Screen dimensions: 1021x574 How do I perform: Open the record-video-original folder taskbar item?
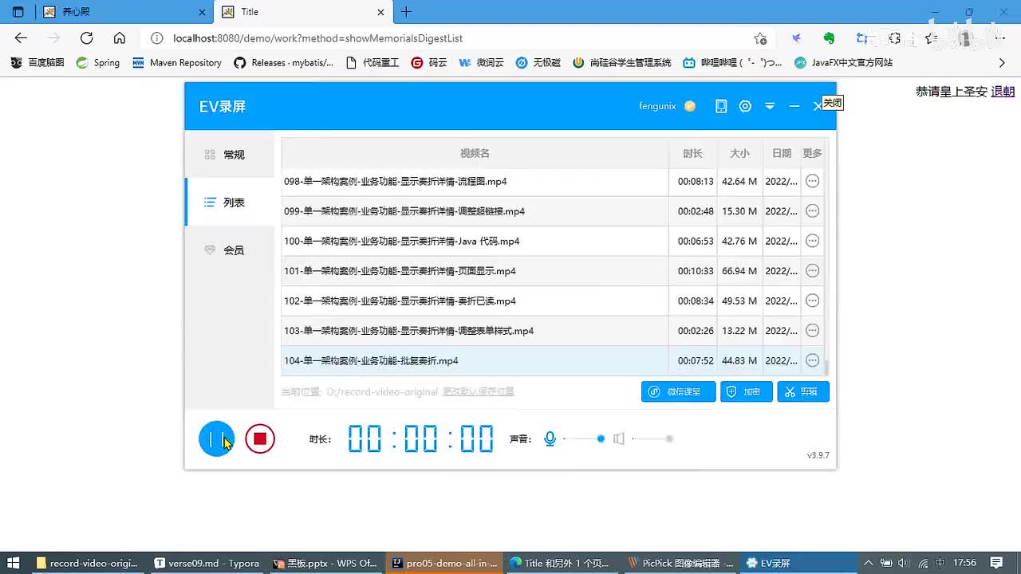click(x=89, y=562)
